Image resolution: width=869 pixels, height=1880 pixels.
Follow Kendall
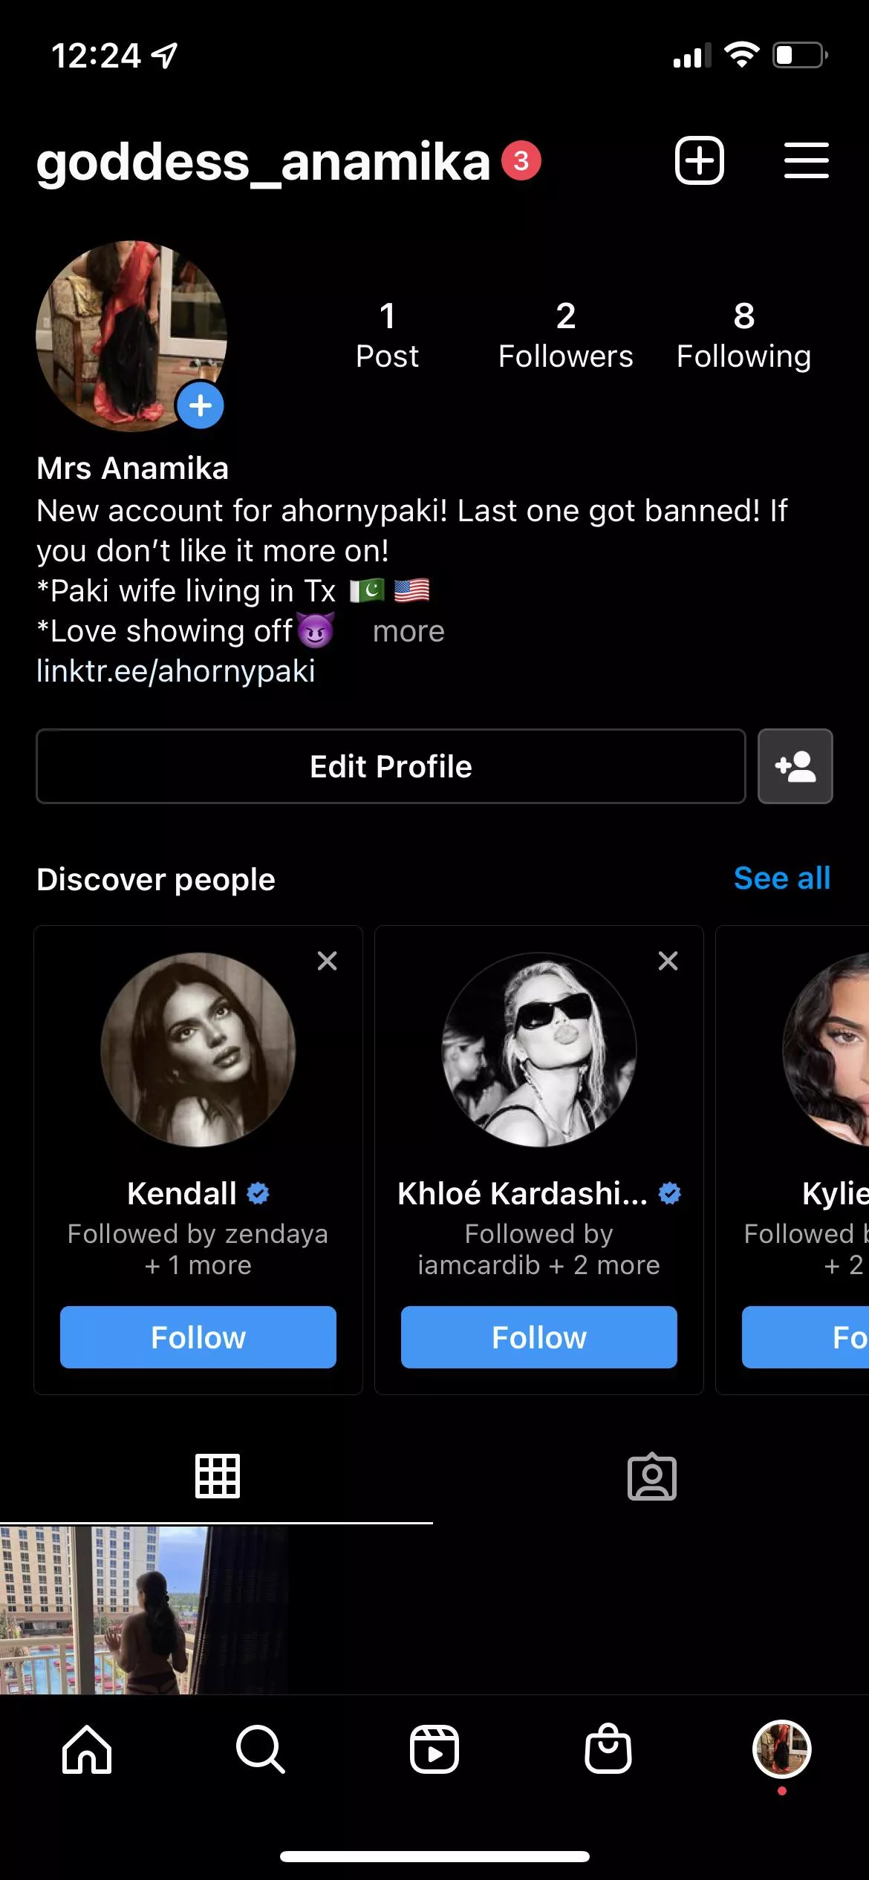tap(198, 1337)
